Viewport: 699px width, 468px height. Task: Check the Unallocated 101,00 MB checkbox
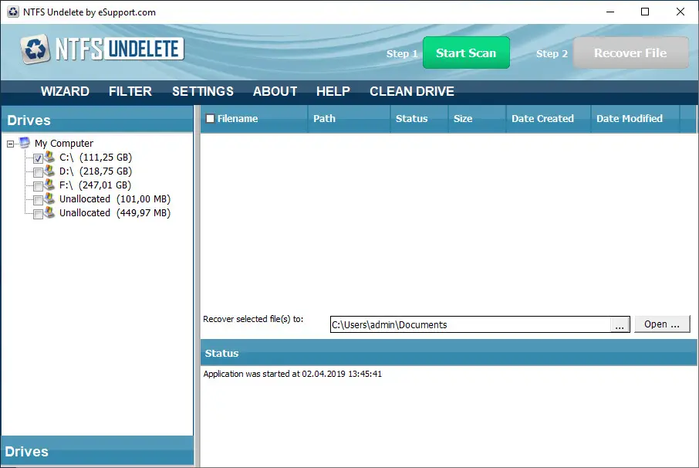tap(39, 200)
